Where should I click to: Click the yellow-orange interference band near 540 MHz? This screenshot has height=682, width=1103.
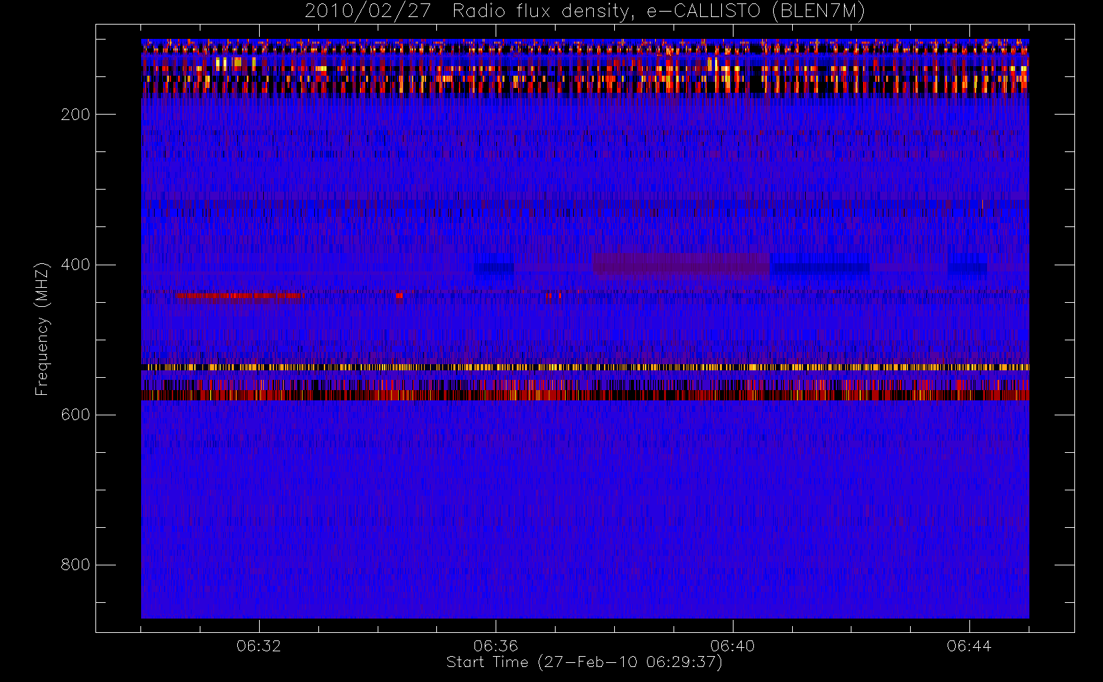pos(585,368)
